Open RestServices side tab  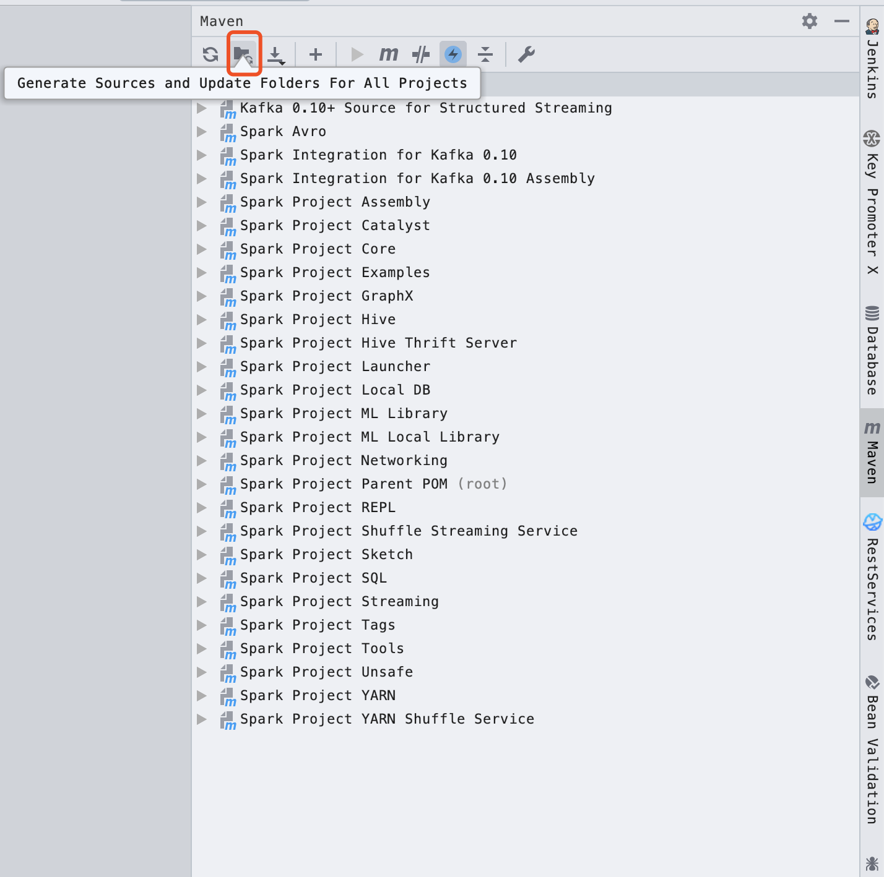(x=872, y=576)
